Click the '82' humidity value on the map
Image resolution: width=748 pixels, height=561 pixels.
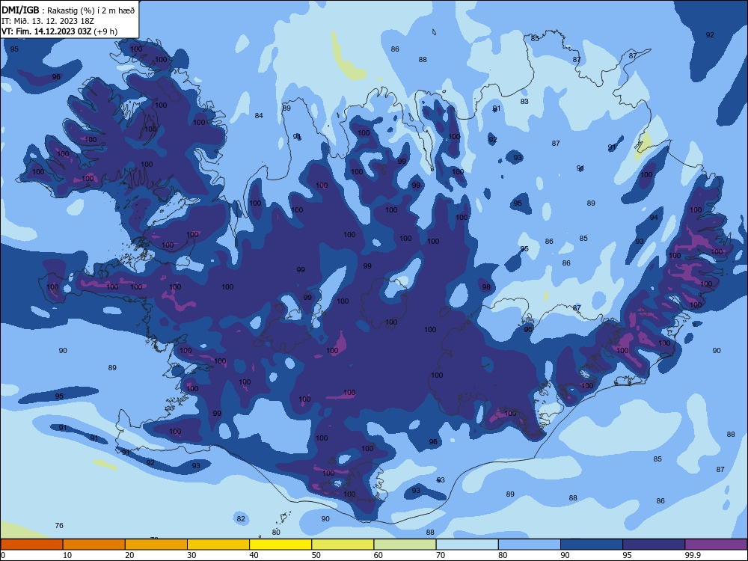click(241, 518)
